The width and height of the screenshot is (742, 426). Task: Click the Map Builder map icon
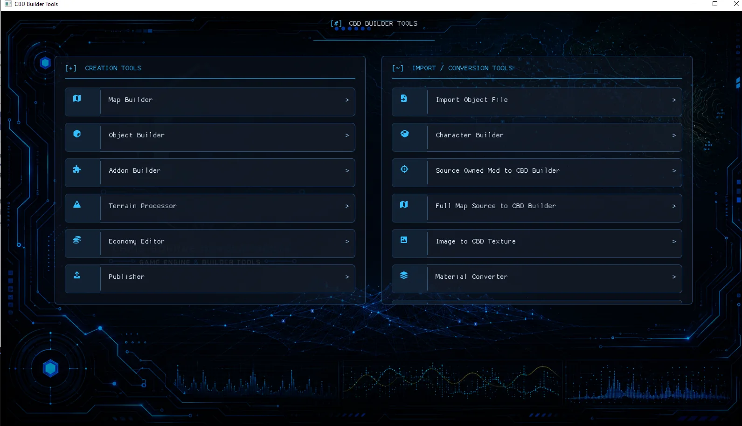click(77, 98)
